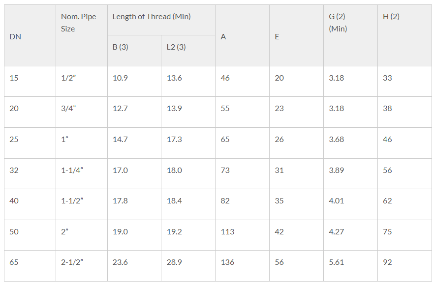Click the DN column header
This screenshot has width=434, height=285.
pyautogui.click(x=30, y=35)
